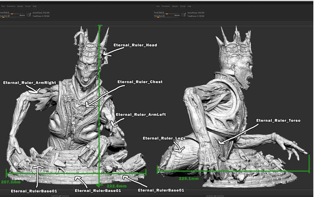This screenshot has width=315, height=197.
Task: Open the Transform menu in right window
Action: (x=166, y=6)
